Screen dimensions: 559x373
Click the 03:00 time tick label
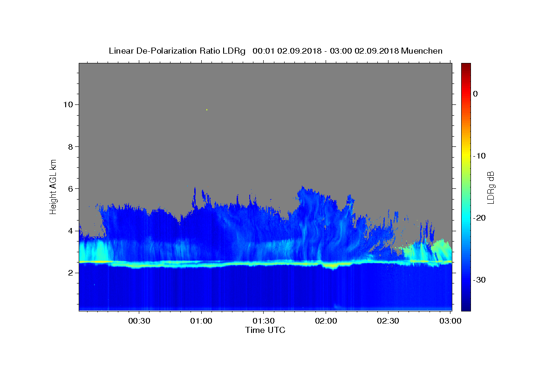pyautogui.click(x=450, y=321)
